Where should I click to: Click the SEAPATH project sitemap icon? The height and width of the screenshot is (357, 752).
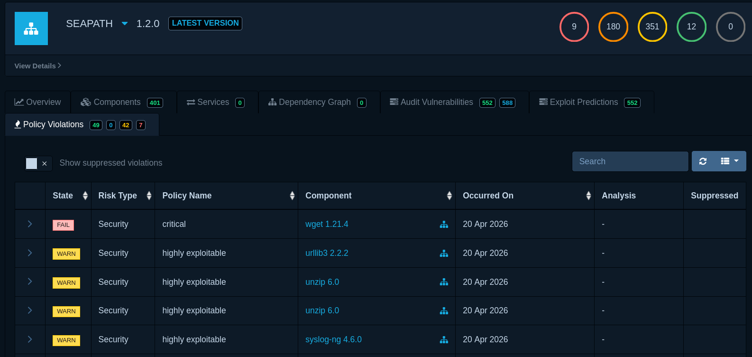pyautogui.click(x=31, y=28)
